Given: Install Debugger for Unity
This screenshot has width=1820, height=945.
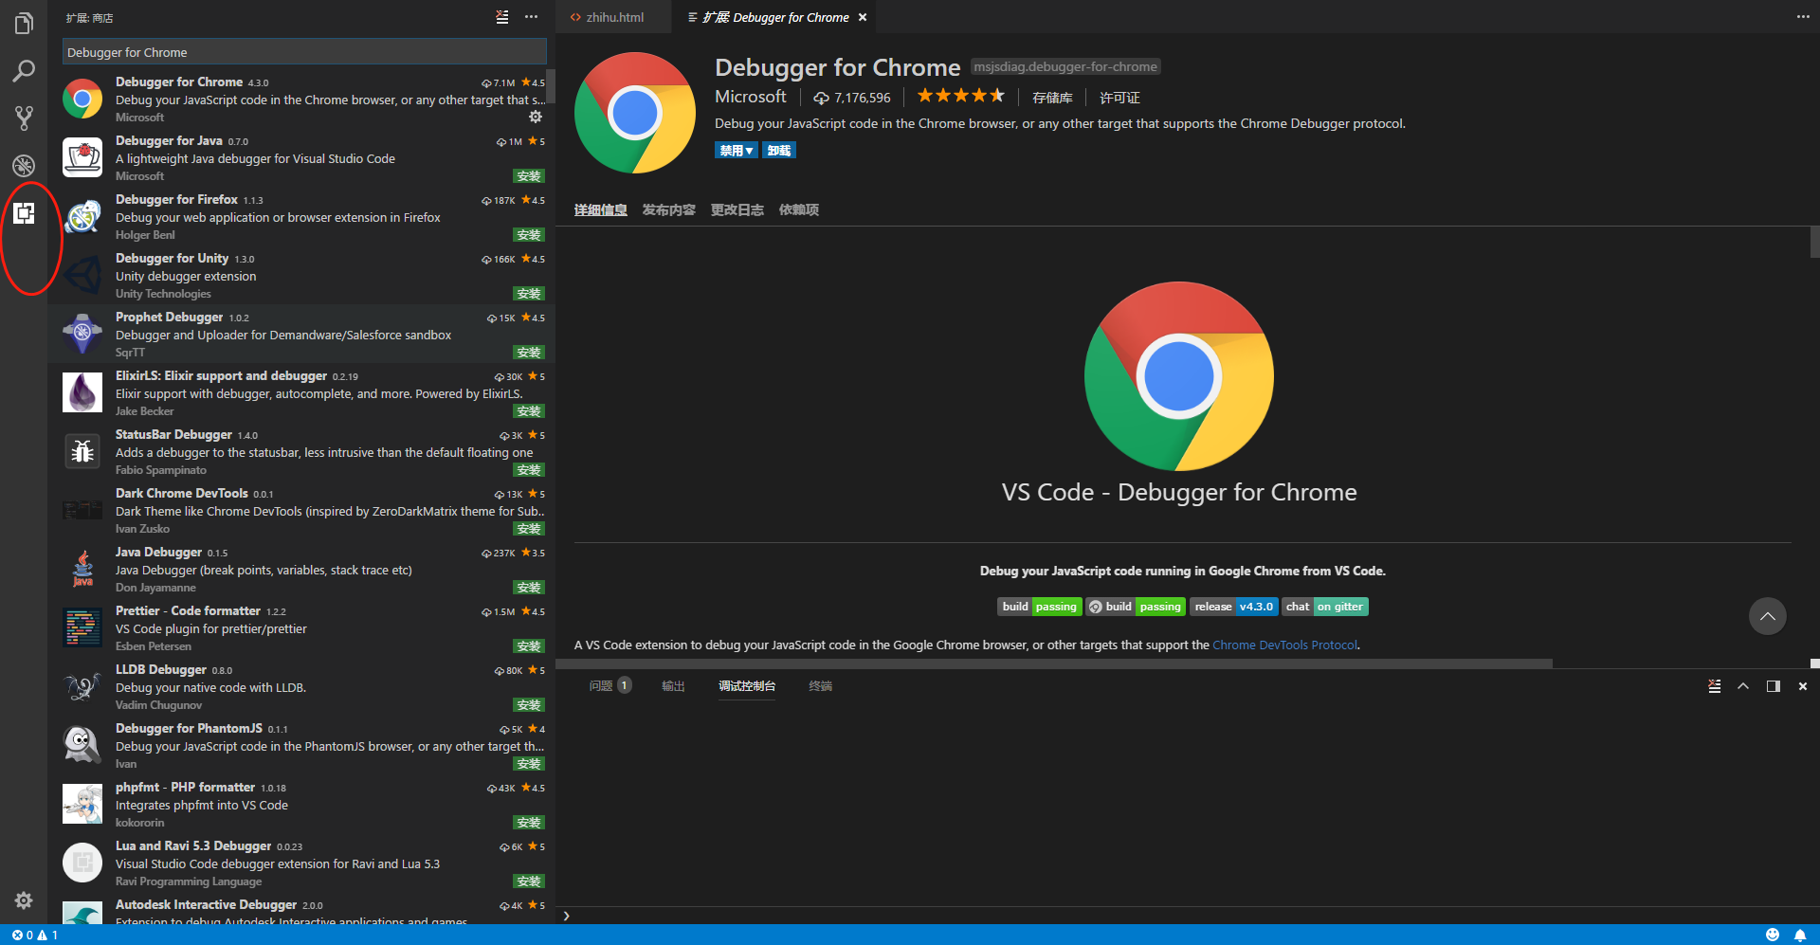Looking at the screenshot, I should coord(529,294).
